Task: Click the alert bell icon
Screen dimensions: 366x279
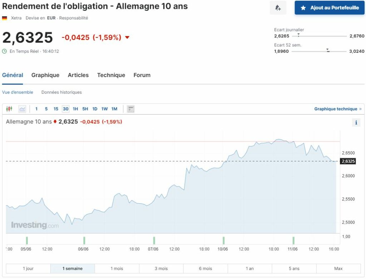Action: [278, 8]
